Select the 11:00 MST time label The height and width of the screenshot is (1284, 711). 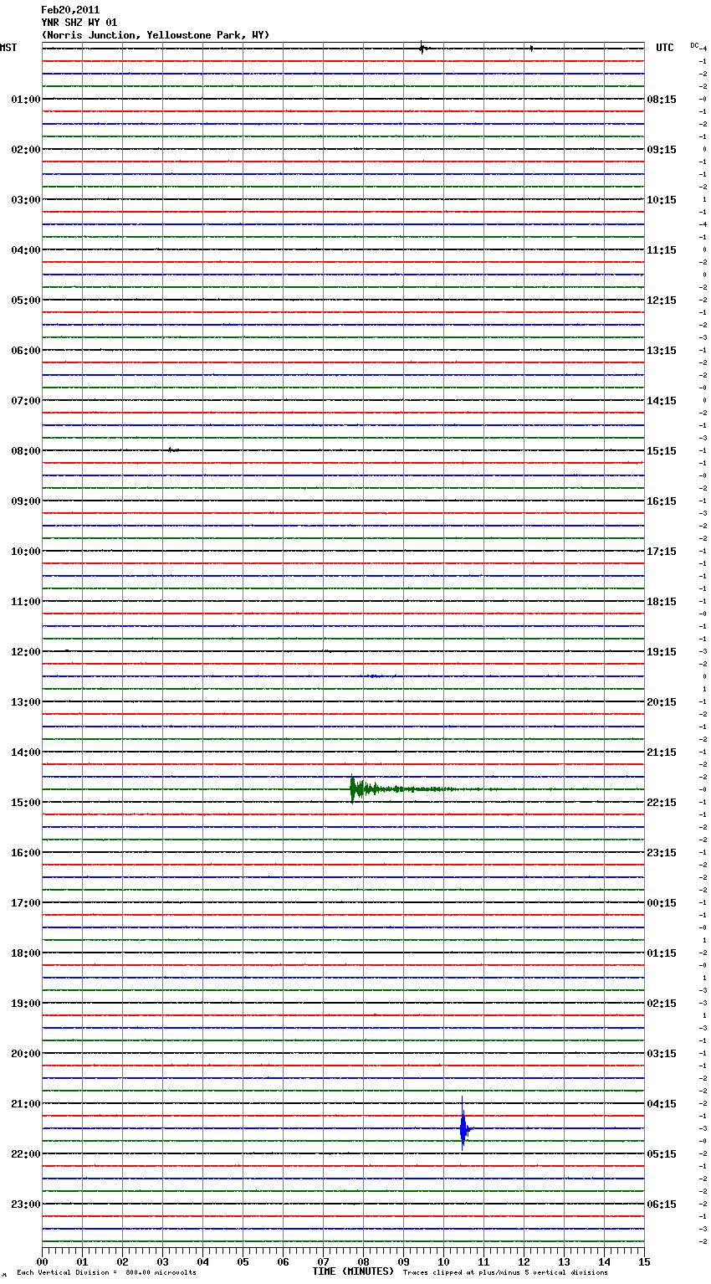click(x=26, y=602)
